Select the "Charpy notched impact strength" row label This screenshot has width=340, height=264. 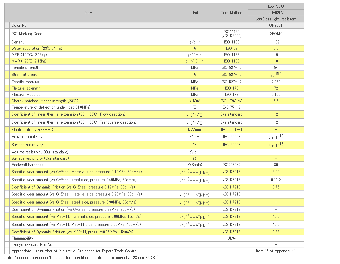click(40, 101)
